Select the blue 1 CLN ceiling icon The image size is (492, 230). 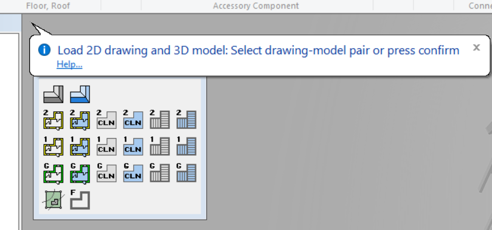tap(133, 146)
